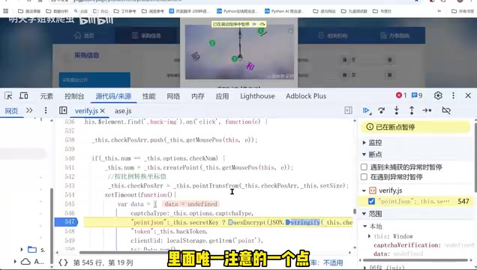Image resolution: width=477 pixels, height=270 pixels.
Task: Click the 采购信息 nav item on the page
Action: [146, 35]
